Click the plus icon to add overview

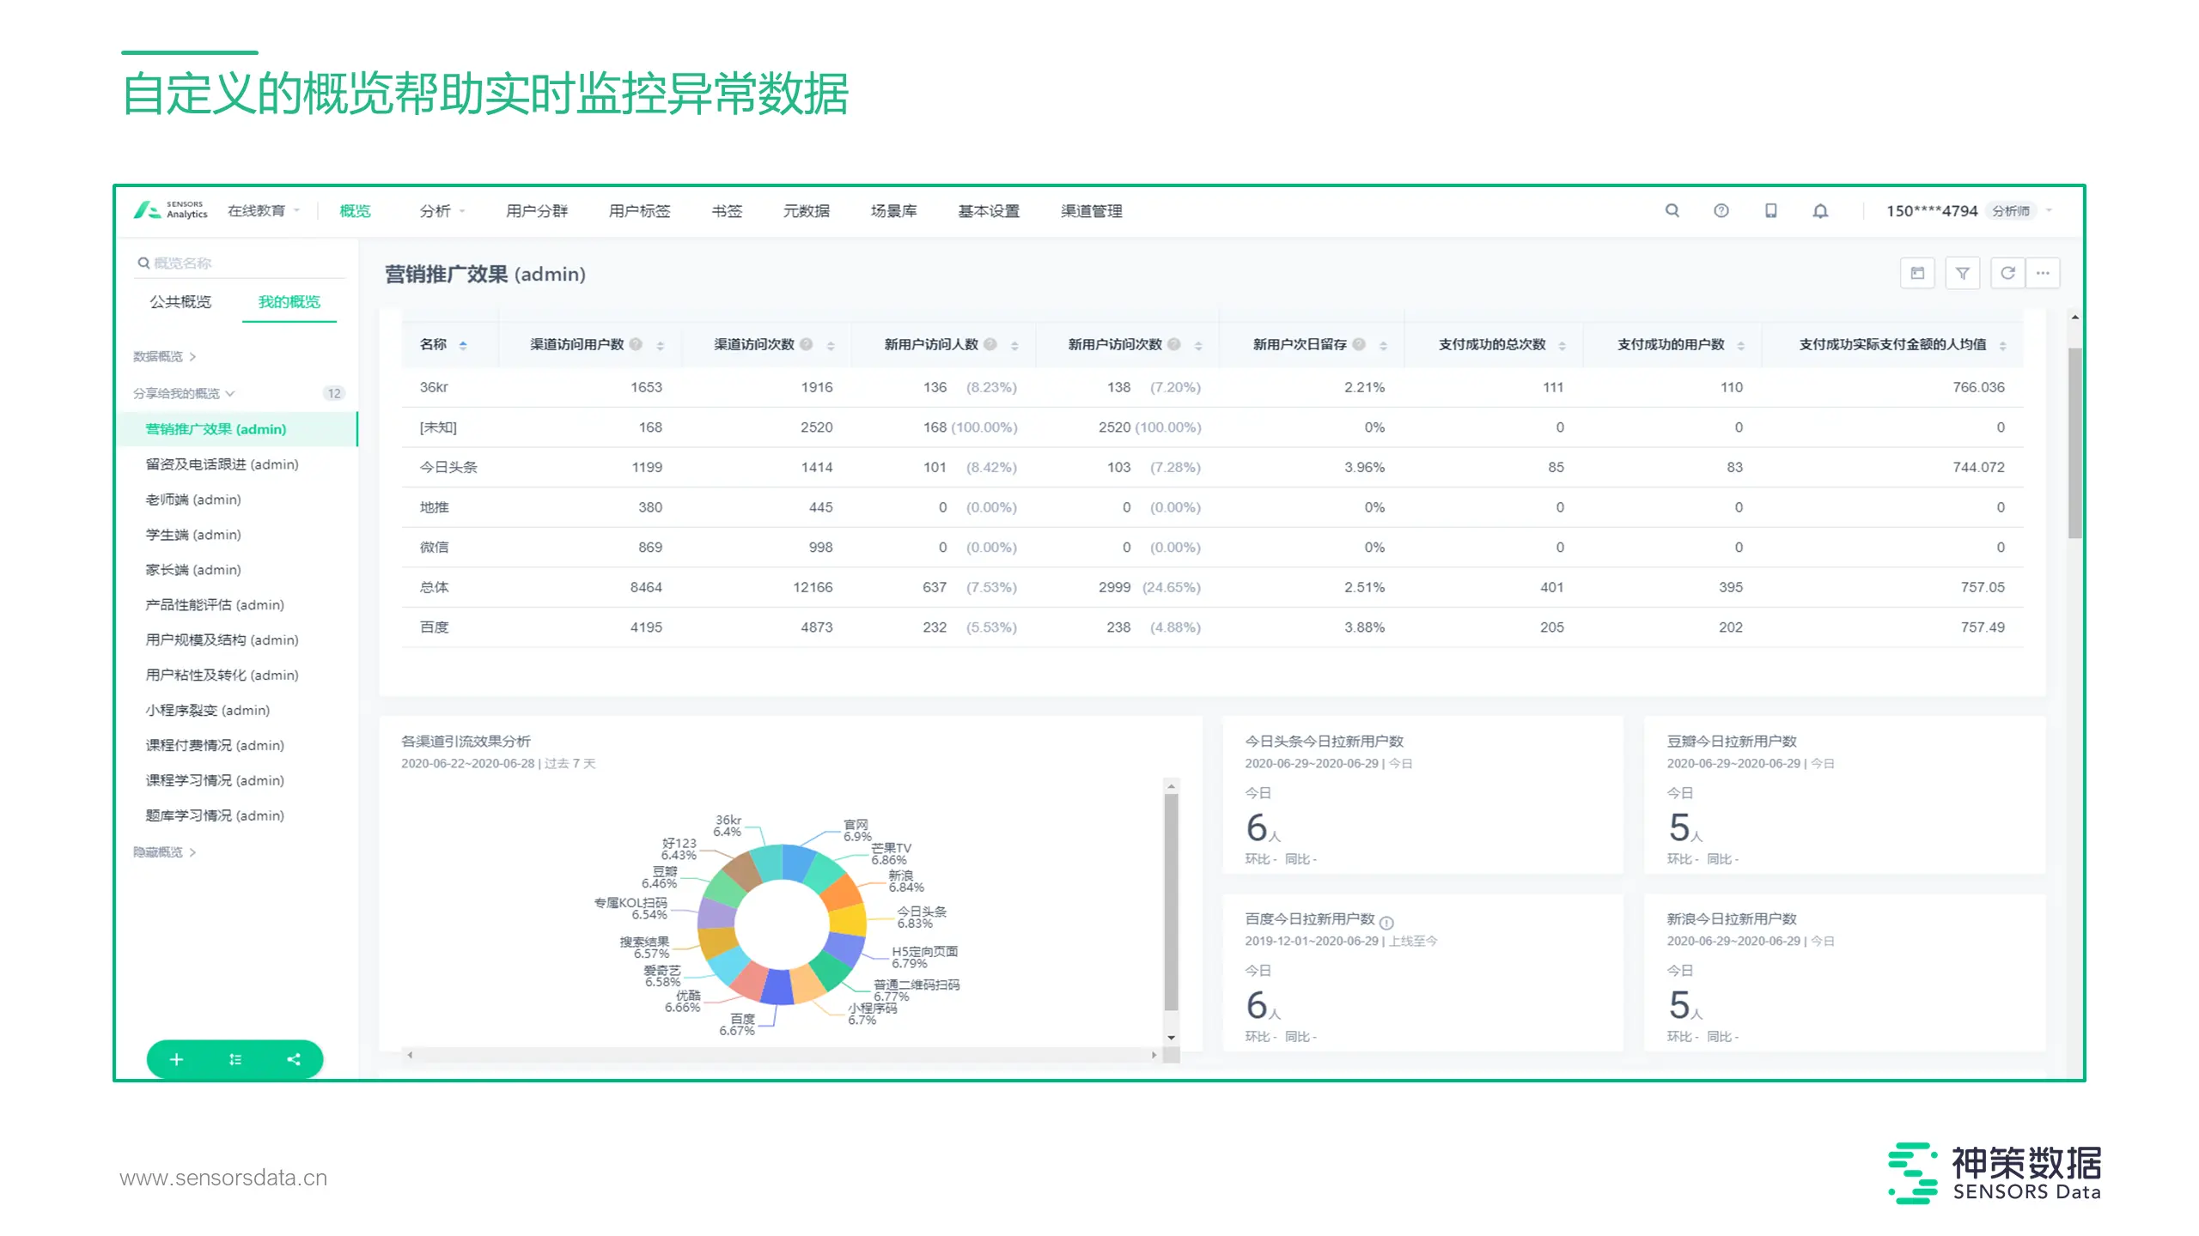[176, 1059]
